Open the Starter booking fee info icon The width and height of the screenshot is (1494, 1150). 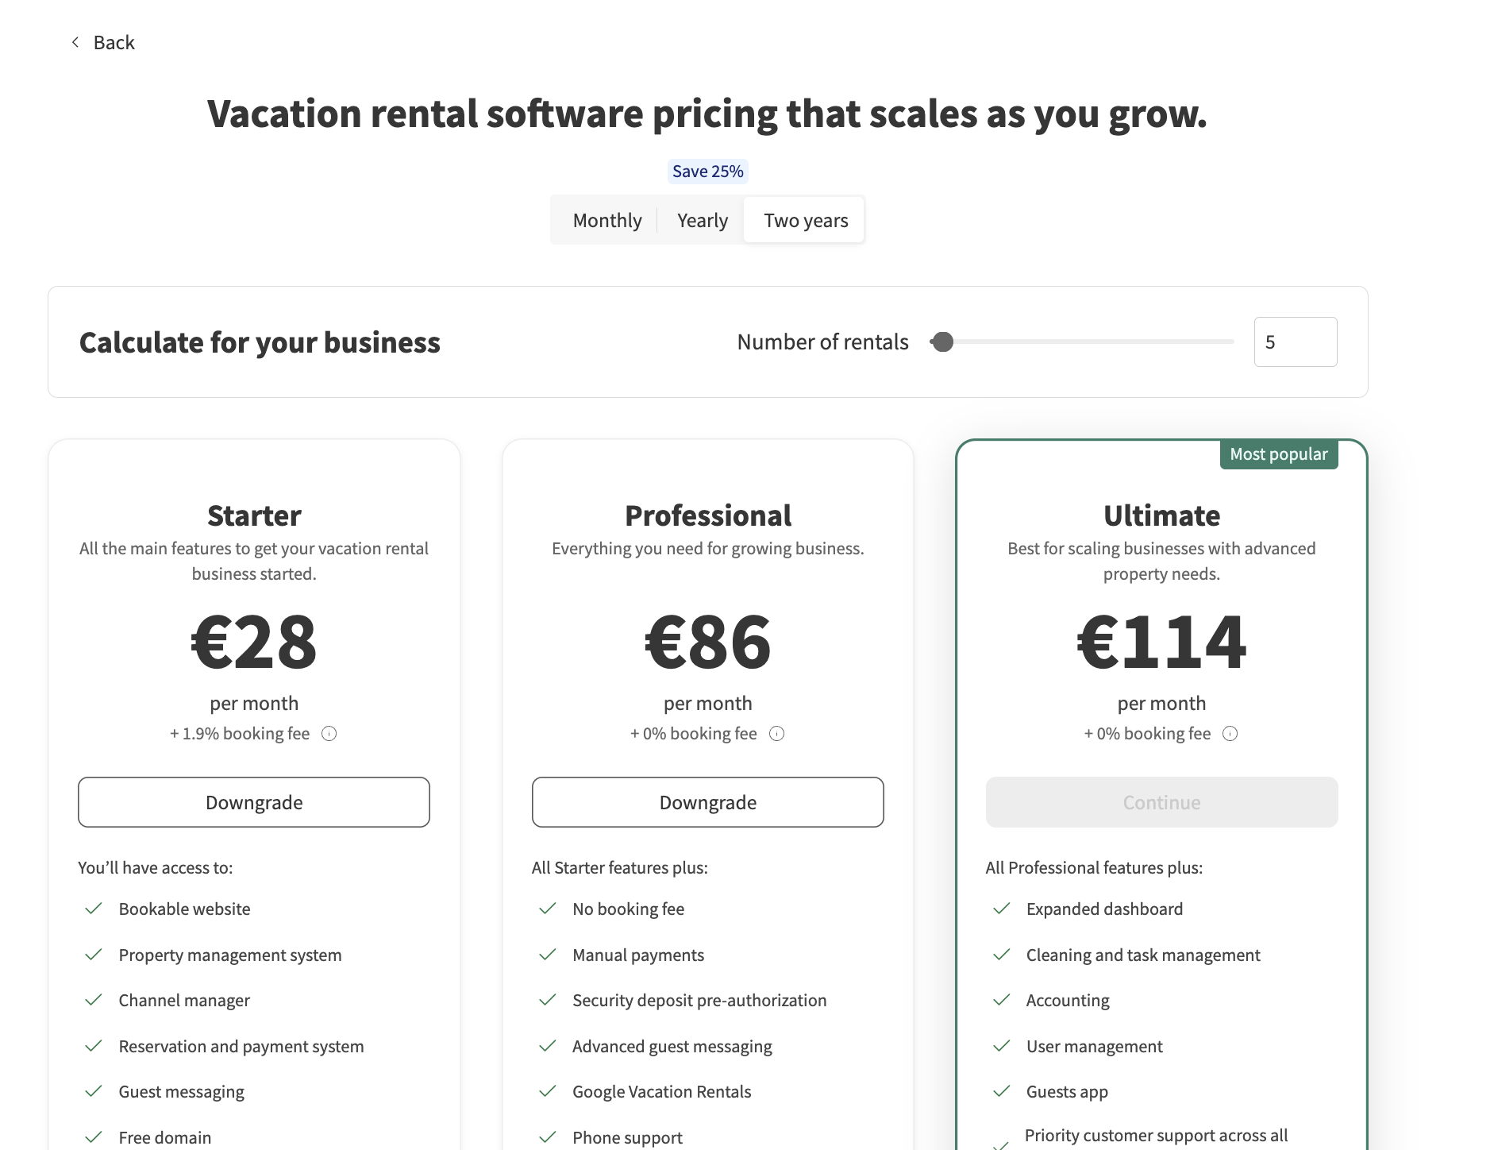[x=329, y=734]
